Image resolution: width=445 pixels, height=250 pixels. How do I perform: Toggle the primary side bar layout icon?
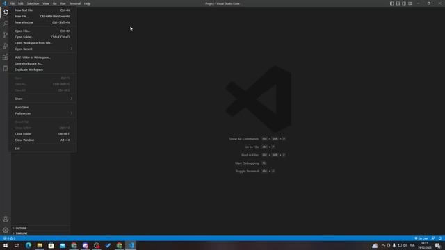click(x=391, y=3)
